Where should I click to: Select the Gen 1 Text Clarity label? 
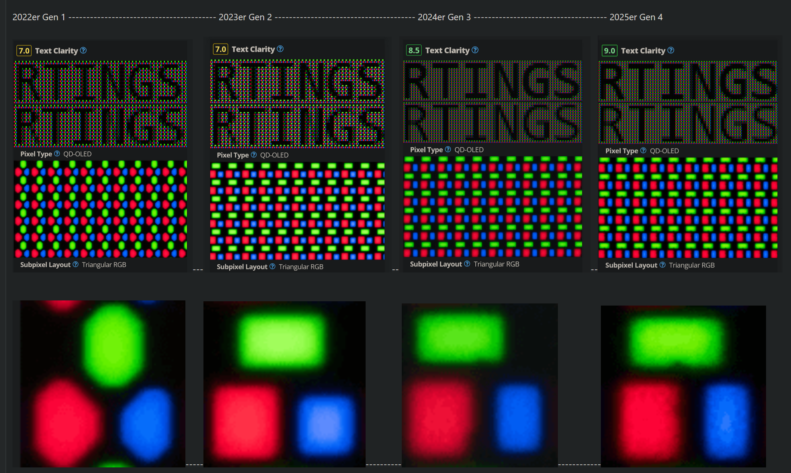tap(56, 51)
